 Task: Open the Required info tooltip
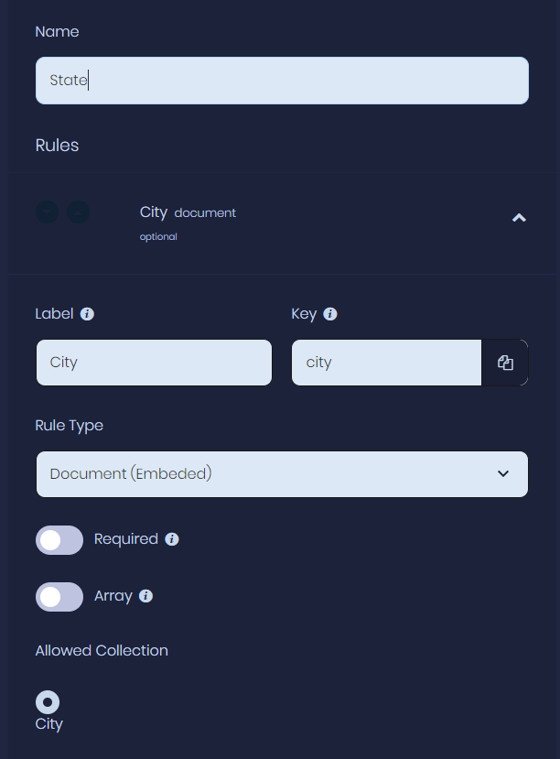171,539
